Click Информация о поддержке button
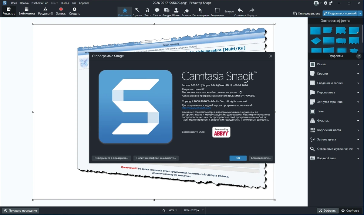 tap(111, 158)
